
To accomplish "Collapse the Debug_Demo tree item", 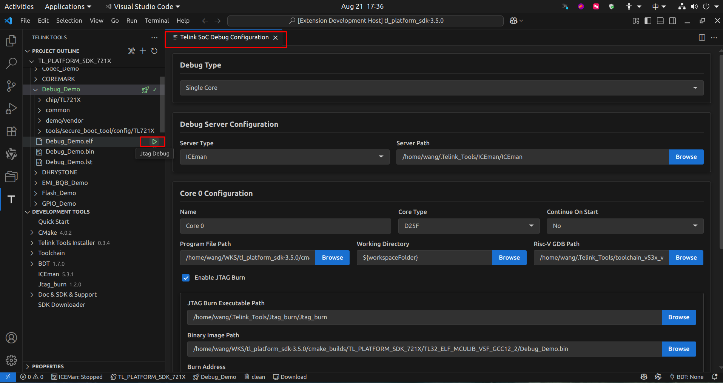I will click(x=35, y=89).
